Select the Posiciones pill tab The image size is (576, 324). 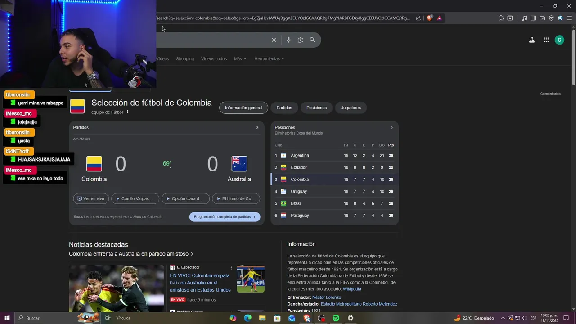[x=317, y=108]
